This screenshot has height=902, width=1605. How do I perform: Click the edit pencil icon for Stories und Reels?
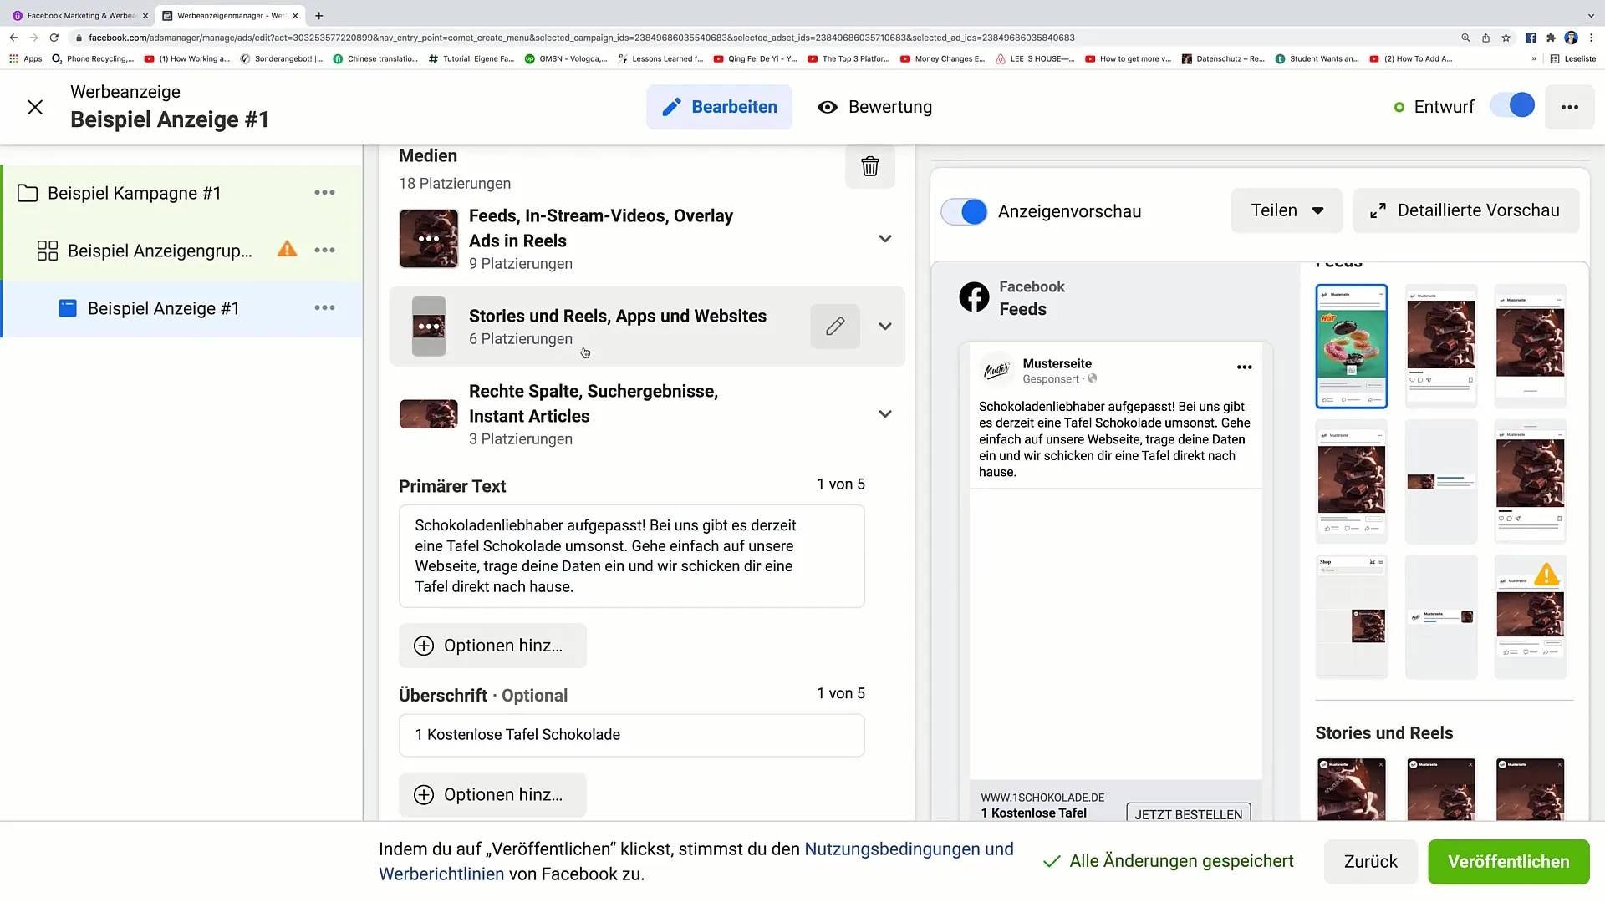click(x=834, y=325)
